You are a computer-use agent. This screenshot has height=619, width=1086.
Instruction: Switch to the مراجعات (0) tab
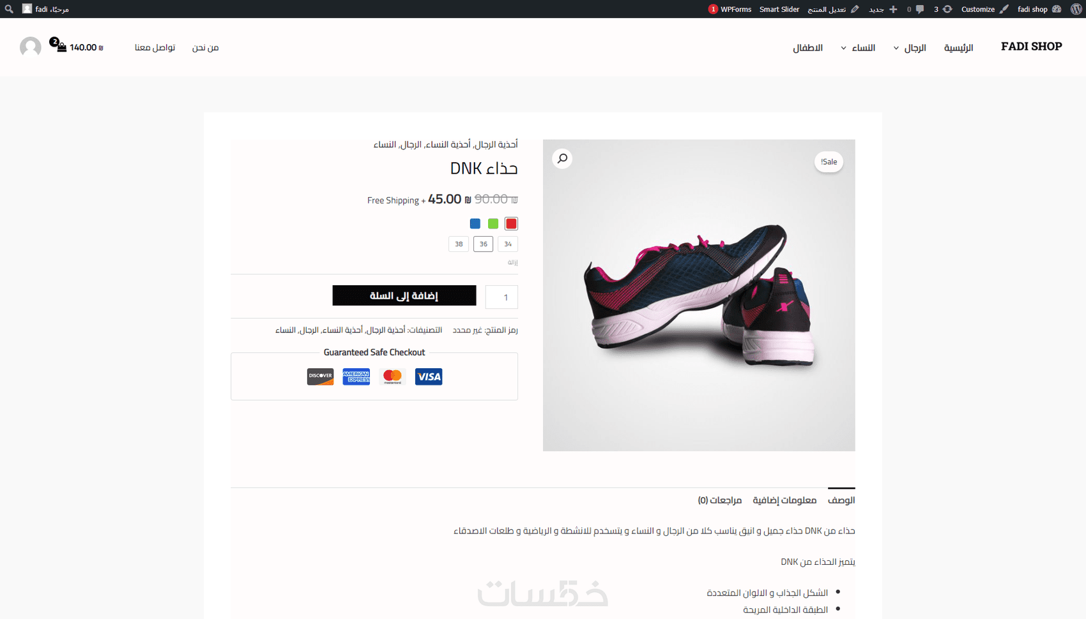click(x=720, y=500)
